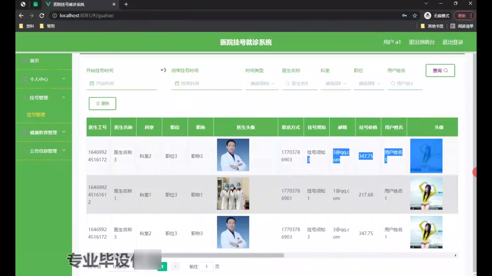Click the 开始时间 date input field

(x=122, y=84)
